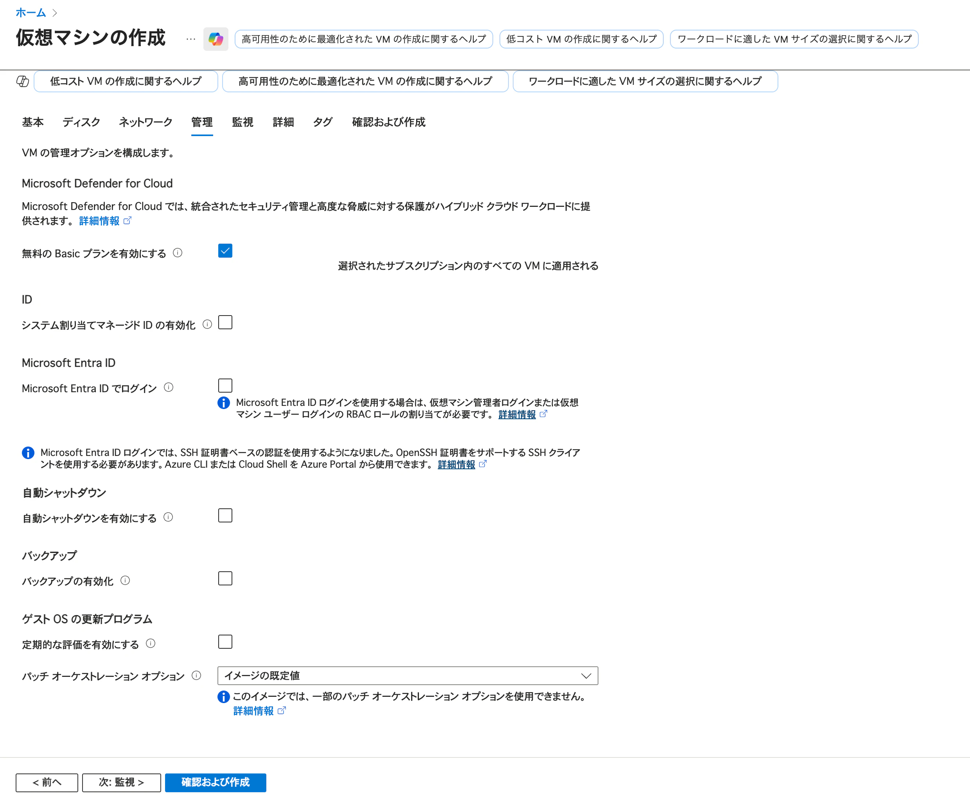This screenshot has width=970, height=811.
Task: Switch to タグ tab
Action: (x=323, y=122)
